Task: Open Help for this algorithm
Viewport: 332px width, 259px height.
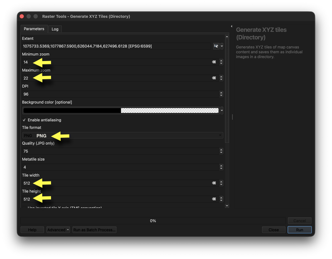Action: click(x=32, y=230)
